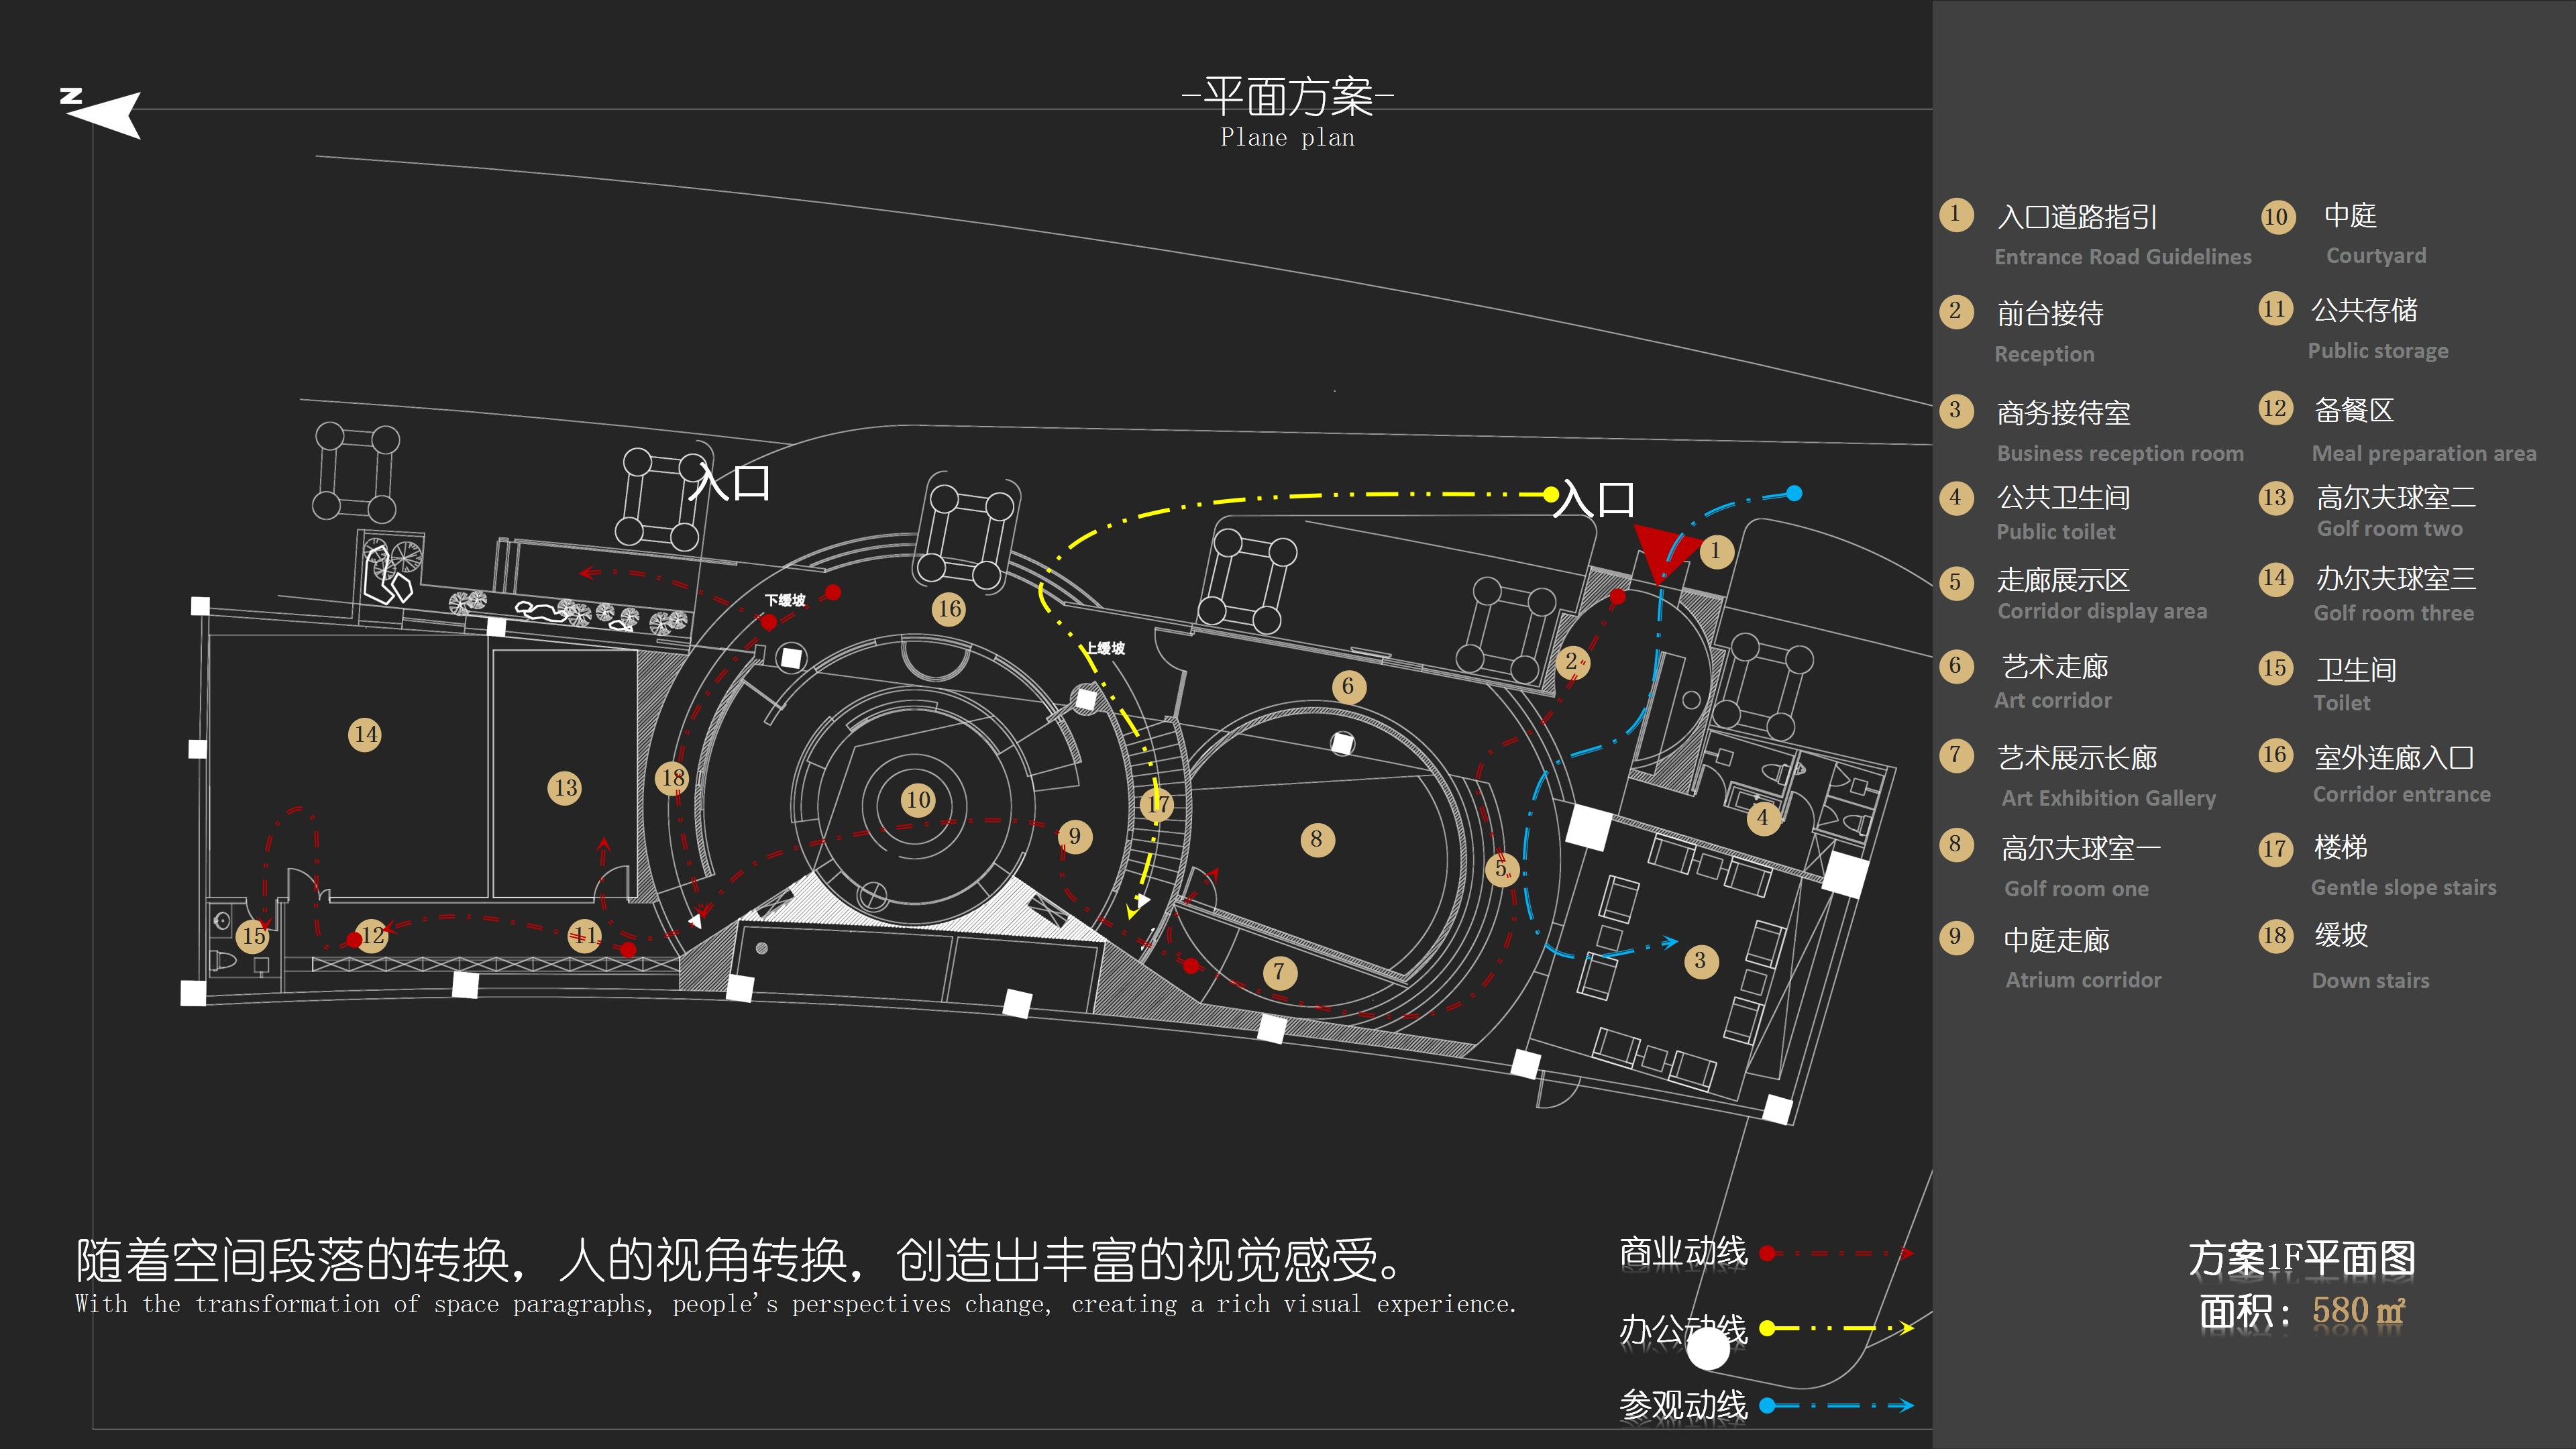The image size is (2576, 1449).
Task: Select the title text 平面方案
Action: [x=1288, y=97]
